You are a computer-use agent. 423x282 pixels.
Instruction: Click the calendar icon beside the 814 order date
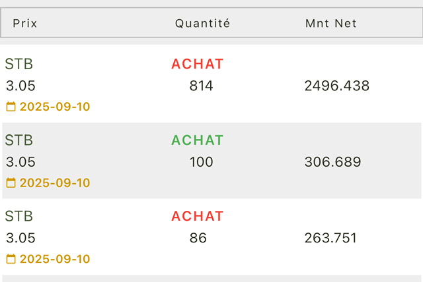click(x=11, y=107)
